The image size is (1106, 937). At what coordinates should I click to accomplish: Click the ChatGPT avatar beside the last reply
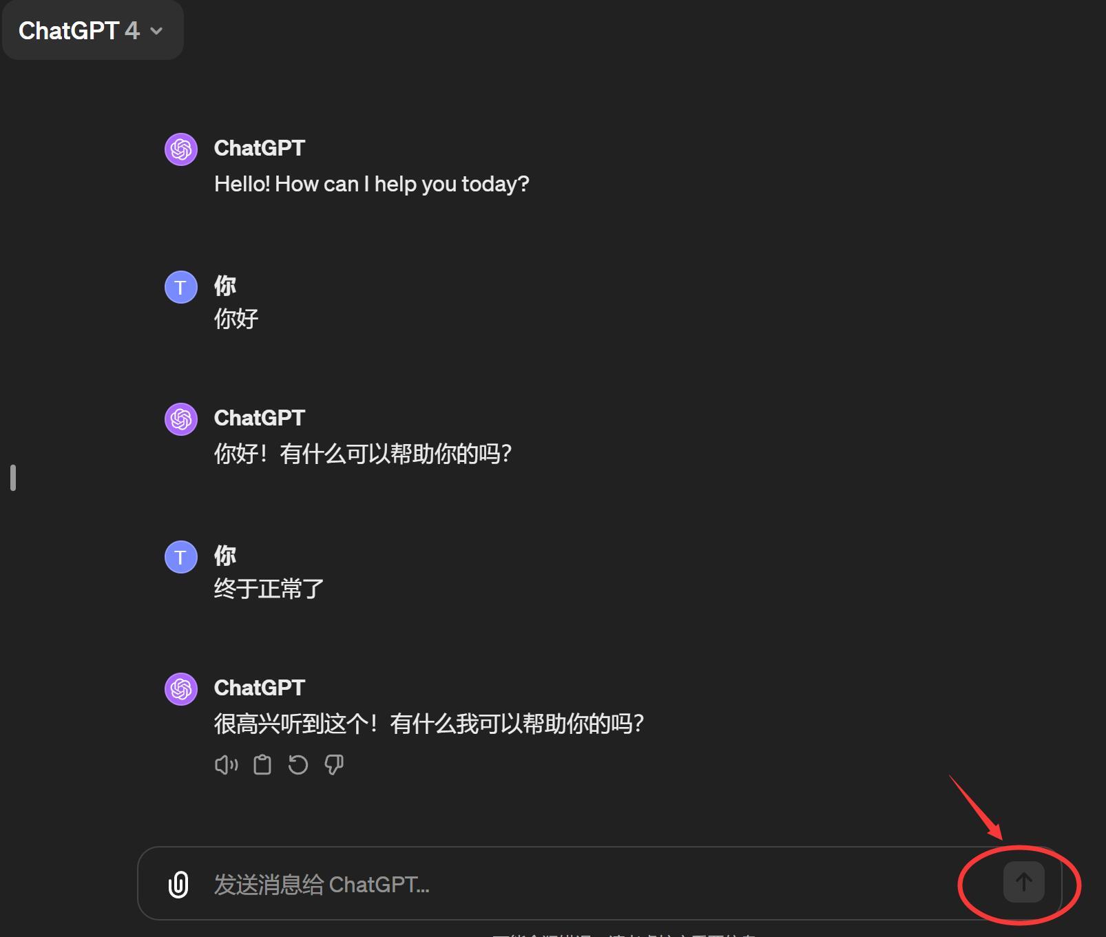coord(181,689)
